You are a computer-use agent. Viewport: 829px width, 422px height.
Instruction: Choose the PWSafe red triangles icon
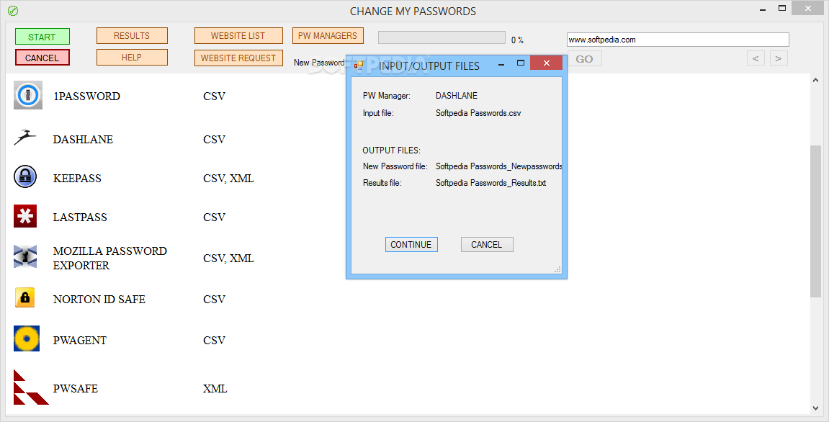(31, 387)
